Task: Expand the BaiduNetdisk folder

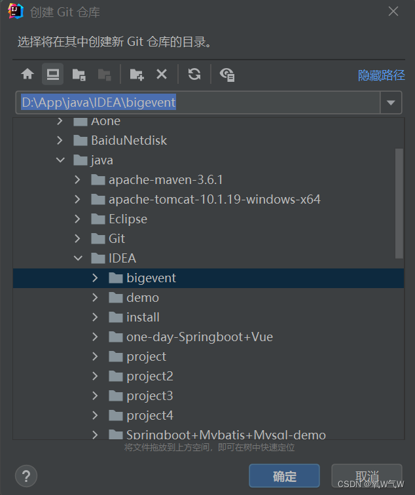Action: click(60, 140)
